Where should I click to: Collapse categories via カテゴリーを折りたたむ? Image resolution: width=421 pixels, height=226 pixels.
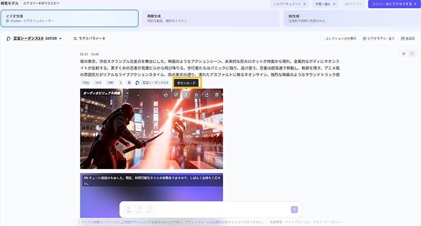point(41,4)
